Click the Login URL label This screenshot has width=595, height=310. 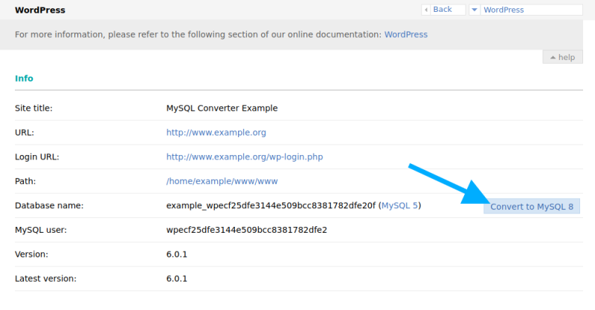pos(36,156)
